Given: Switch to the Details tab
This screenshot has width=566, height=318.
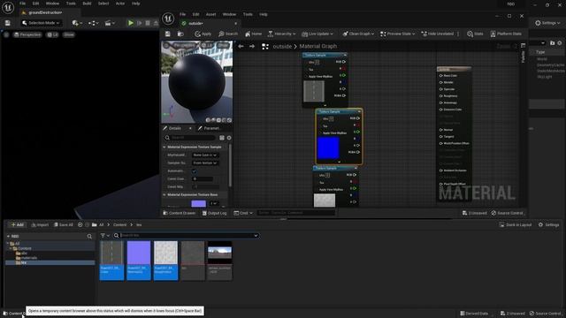Looking at the screenshot, I should click(x=175, y=128).
